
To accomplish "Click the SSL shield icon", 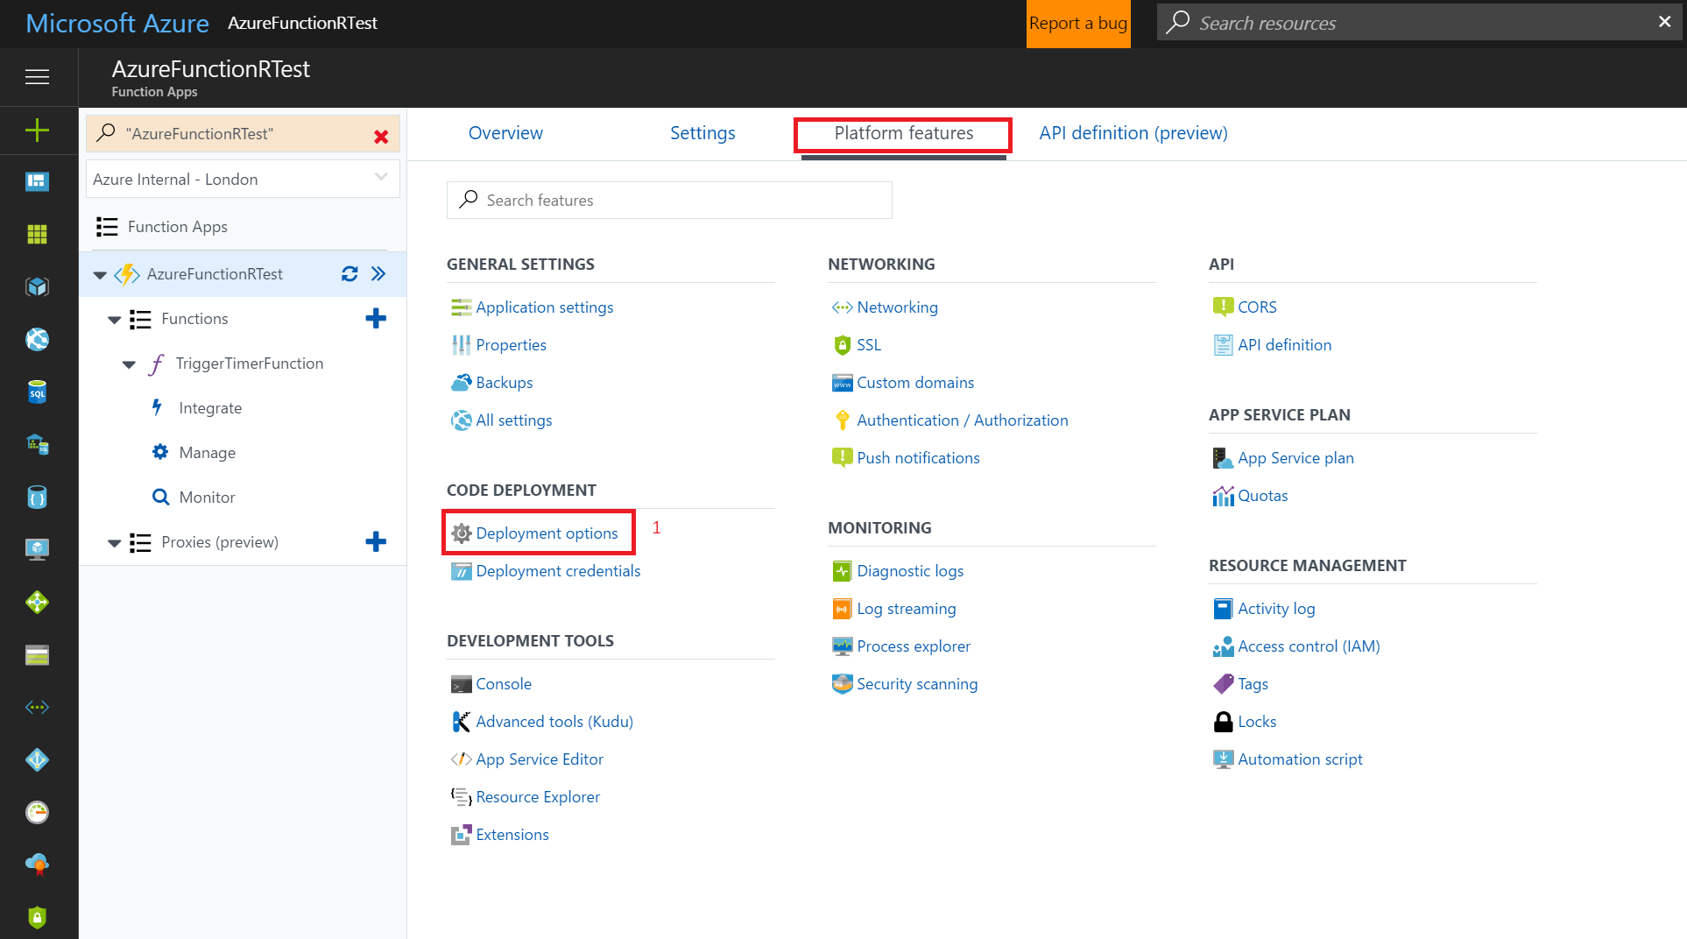I will coord(842,345).
